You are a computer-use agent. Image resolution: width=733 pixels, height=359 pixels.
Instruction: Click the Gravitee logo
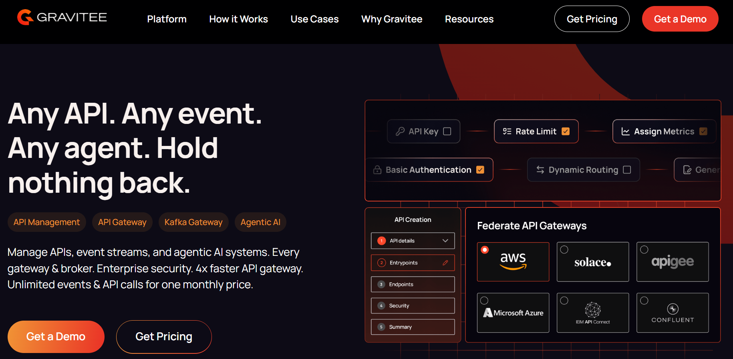pos(62,17)
